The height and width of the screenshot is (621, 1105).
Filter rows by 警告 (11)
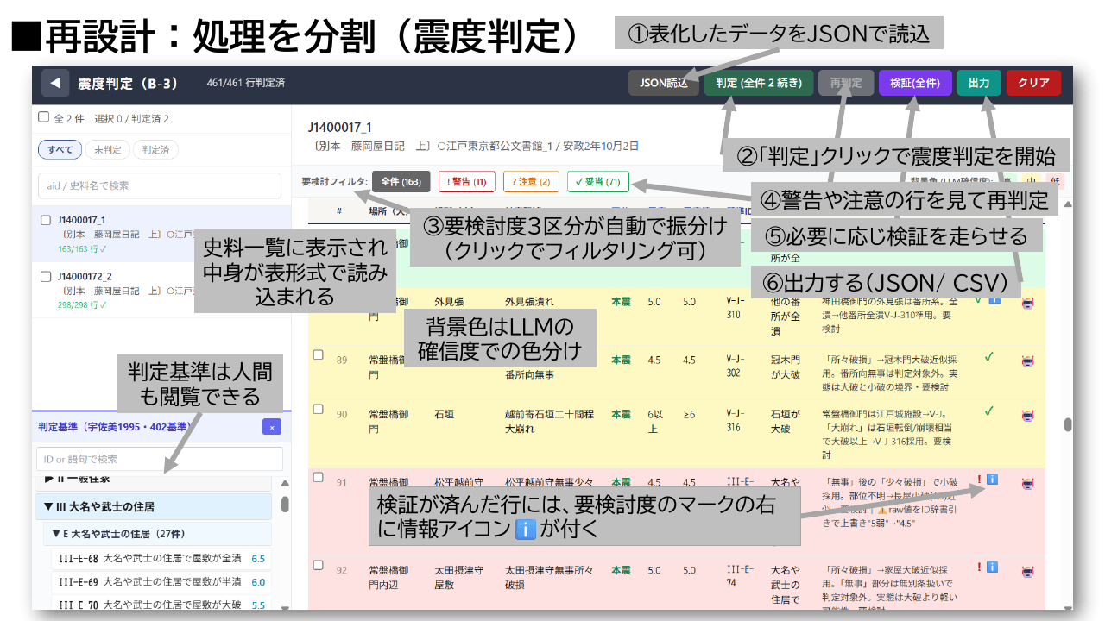point(467,182)
